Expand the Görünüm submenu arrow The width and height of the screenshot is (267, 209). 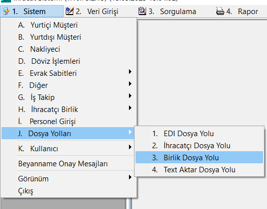pos(130,177)
